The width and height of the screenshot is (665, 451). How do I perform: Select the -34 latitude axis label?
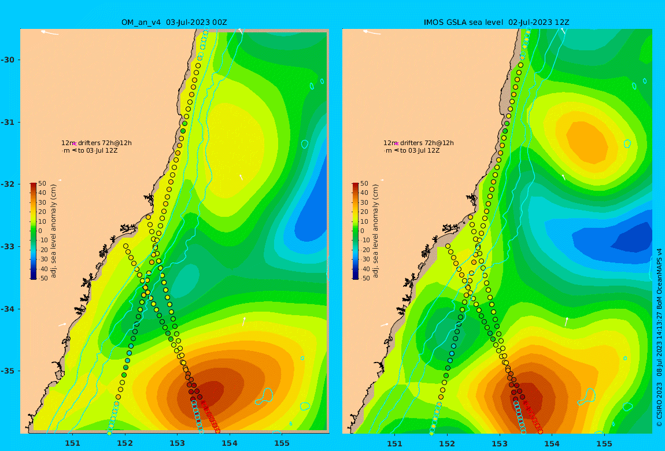[x=8, y=309]
